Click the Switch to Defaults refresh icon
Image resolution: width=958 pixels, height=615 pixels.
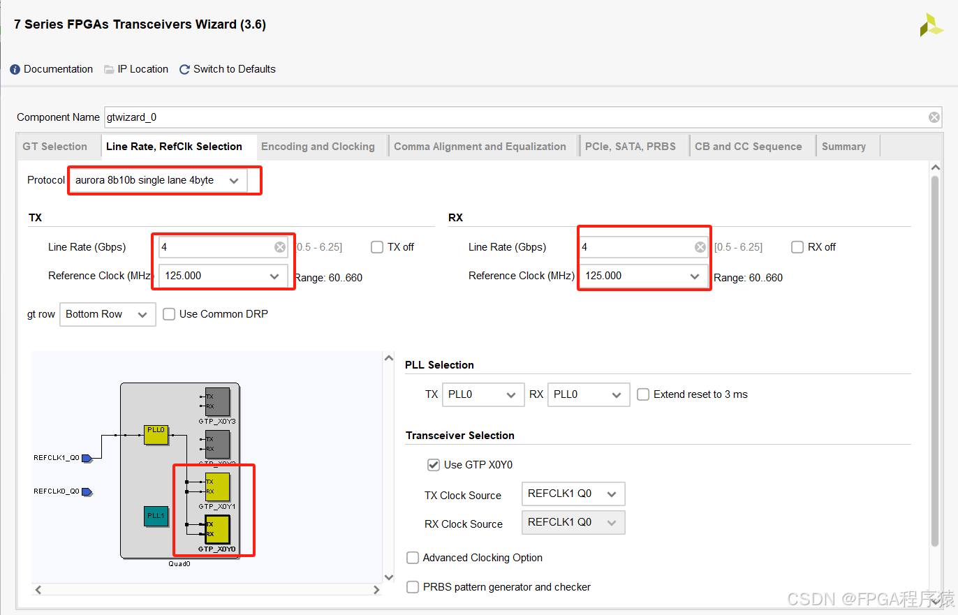click(184, 69)
